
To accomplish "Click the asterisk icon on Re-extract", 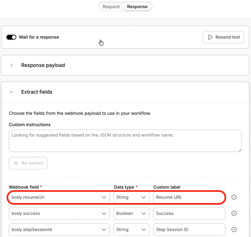I will click(x=16, y=163).
